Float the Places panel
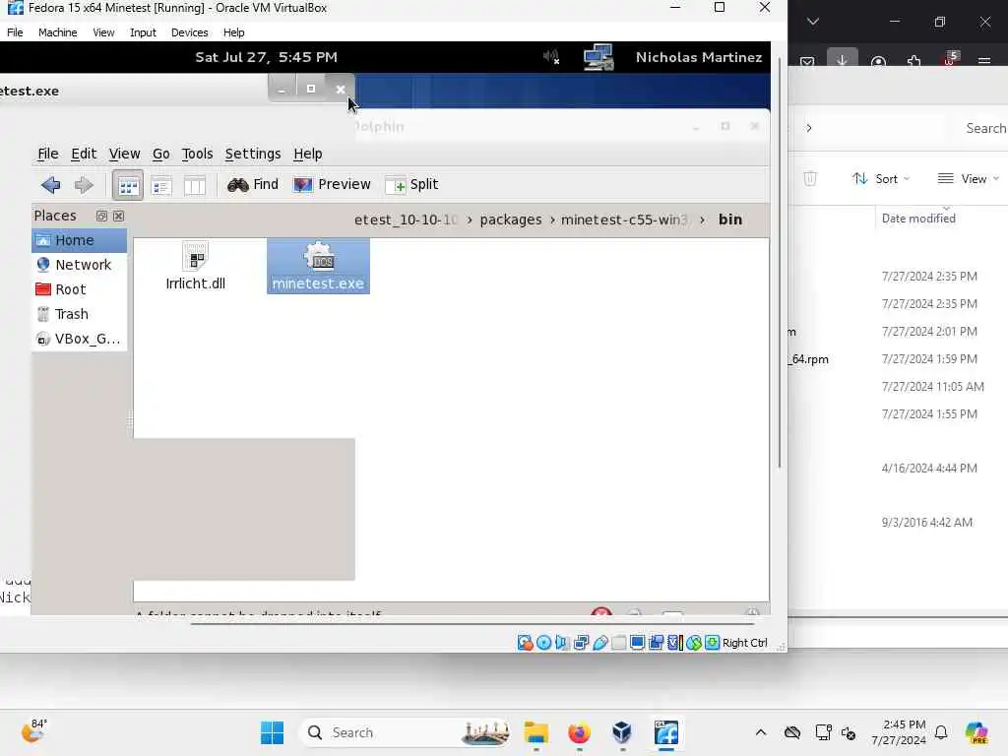This screenshot has width=1008, height=756. [101, 216]
